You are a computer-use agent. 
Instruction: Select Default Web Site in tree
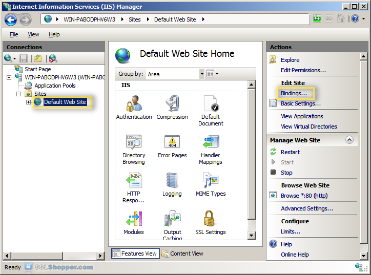click(x=65, y=102)
